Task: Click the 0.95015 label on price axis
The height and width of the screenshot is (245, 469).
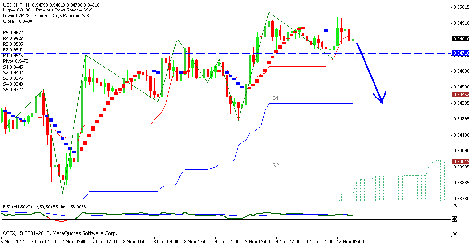Action: click(459, 7)
